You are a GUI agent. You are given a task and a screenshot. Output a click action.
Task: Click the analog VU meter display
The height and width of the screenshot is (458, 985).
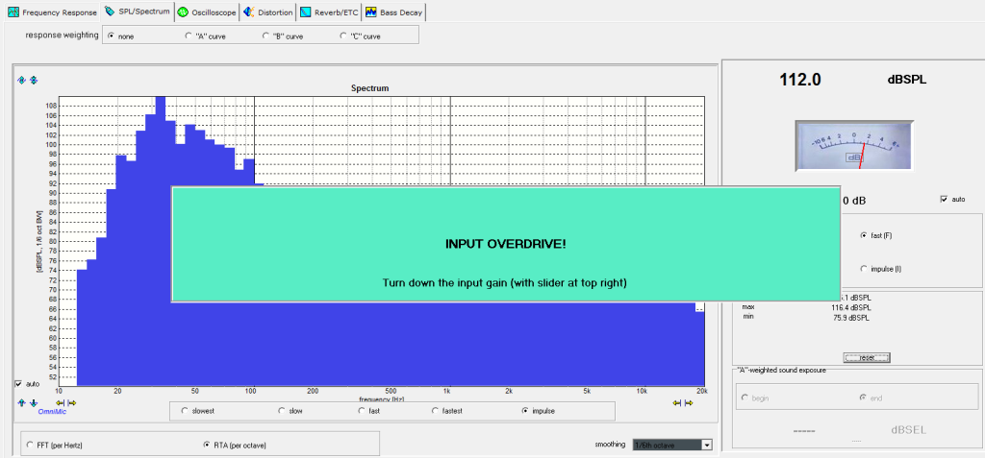pos(854,147)
